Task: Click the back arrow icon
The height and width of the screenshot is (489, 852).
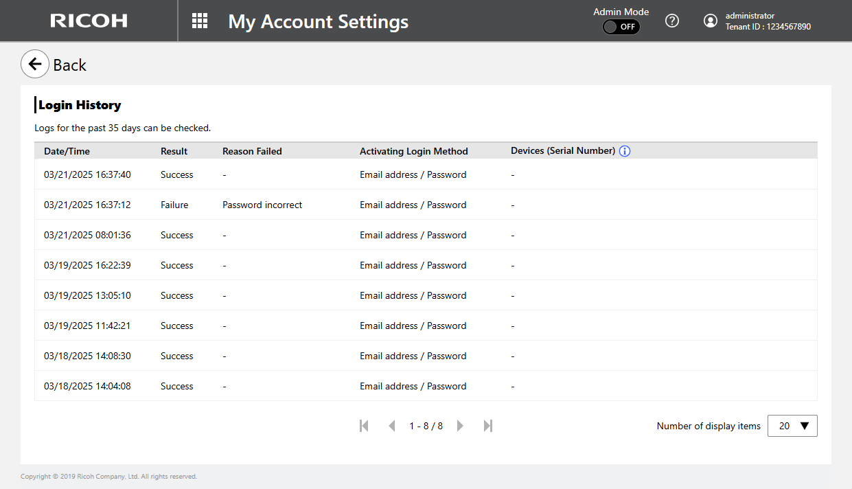Action: 35,65
